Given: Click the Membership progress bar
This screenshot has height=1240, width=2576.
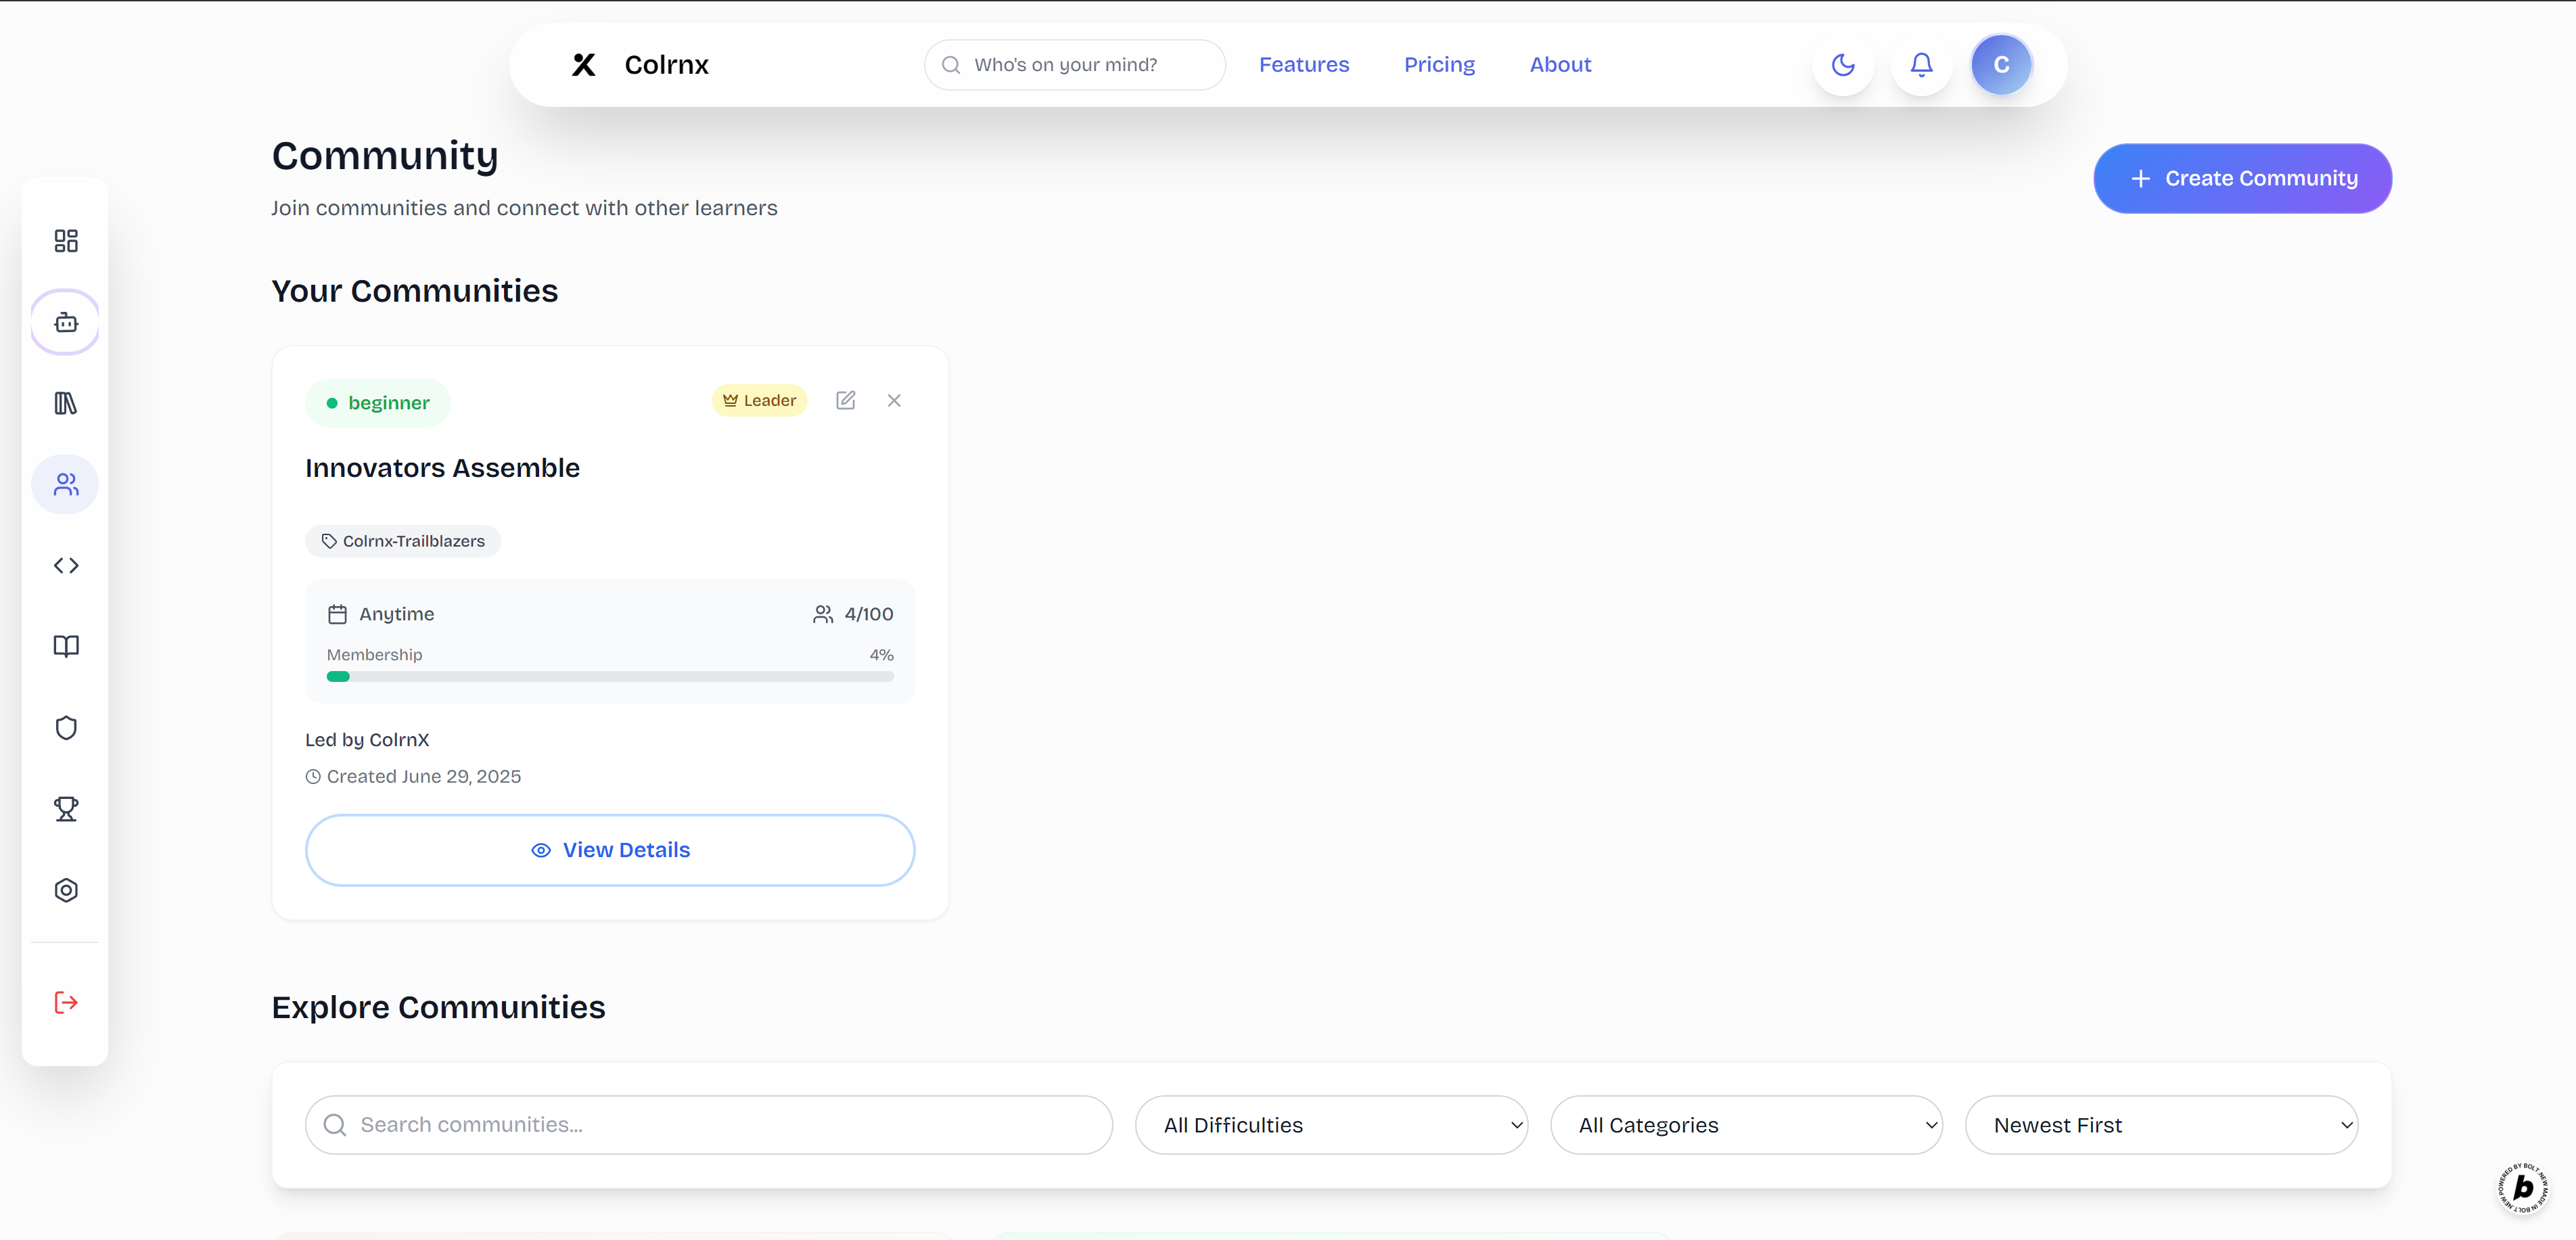Looking at the screenshot, I should (610, 677).
